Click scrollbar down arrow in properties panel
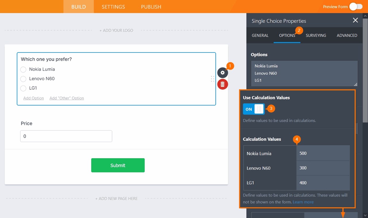The width and height of the screenshot is (368, 218). point(365,215)
